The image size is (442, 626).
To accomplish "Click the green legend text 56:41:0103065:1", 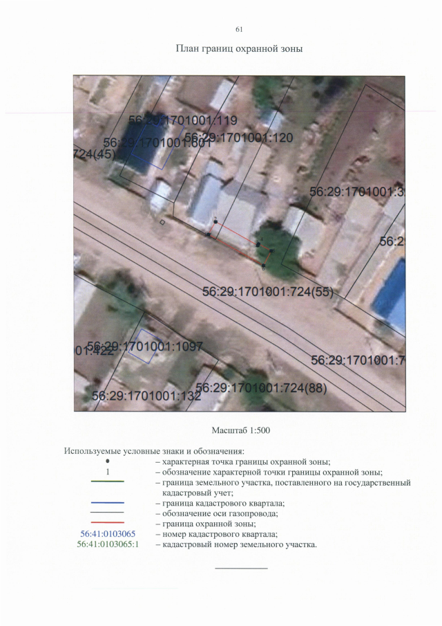I will click(x=110, y=544).
